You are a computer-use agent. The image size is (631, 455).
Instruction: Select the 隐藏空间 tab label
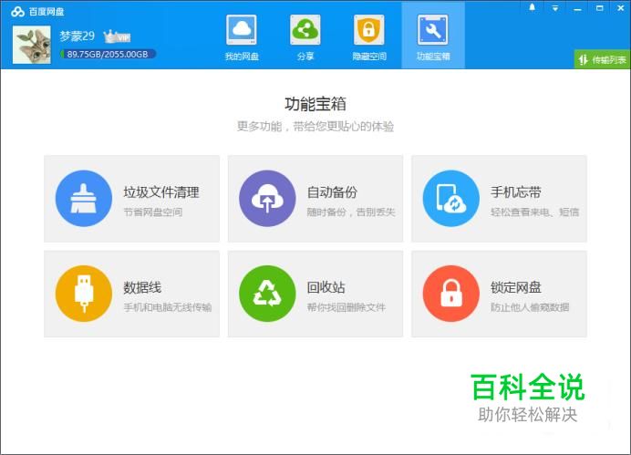[369, 57]
